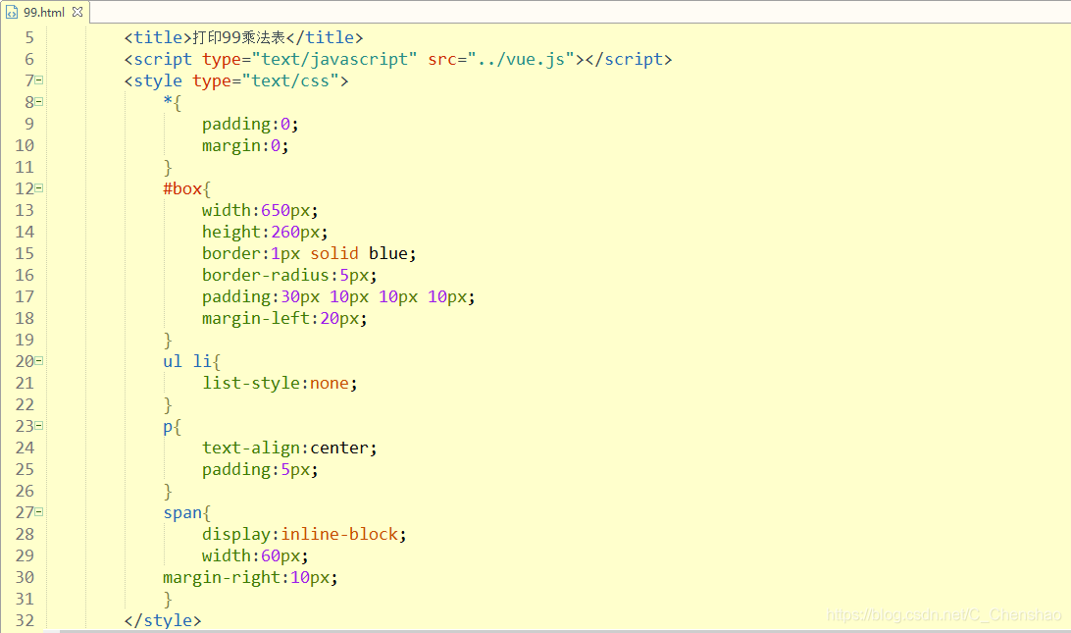This screenshot has width=1071, height=633.
Task: Collapse the style block at line 7
Action: click(39, 80)
